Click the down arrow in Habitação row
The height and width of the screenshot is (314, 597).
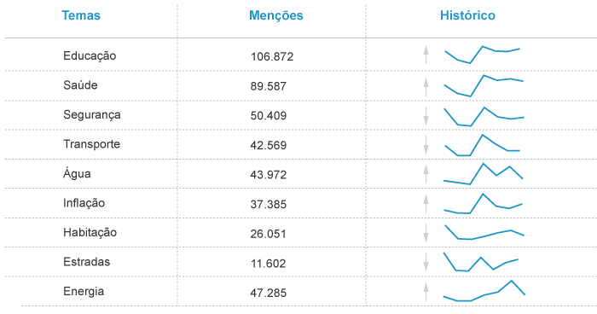[426, 233]
